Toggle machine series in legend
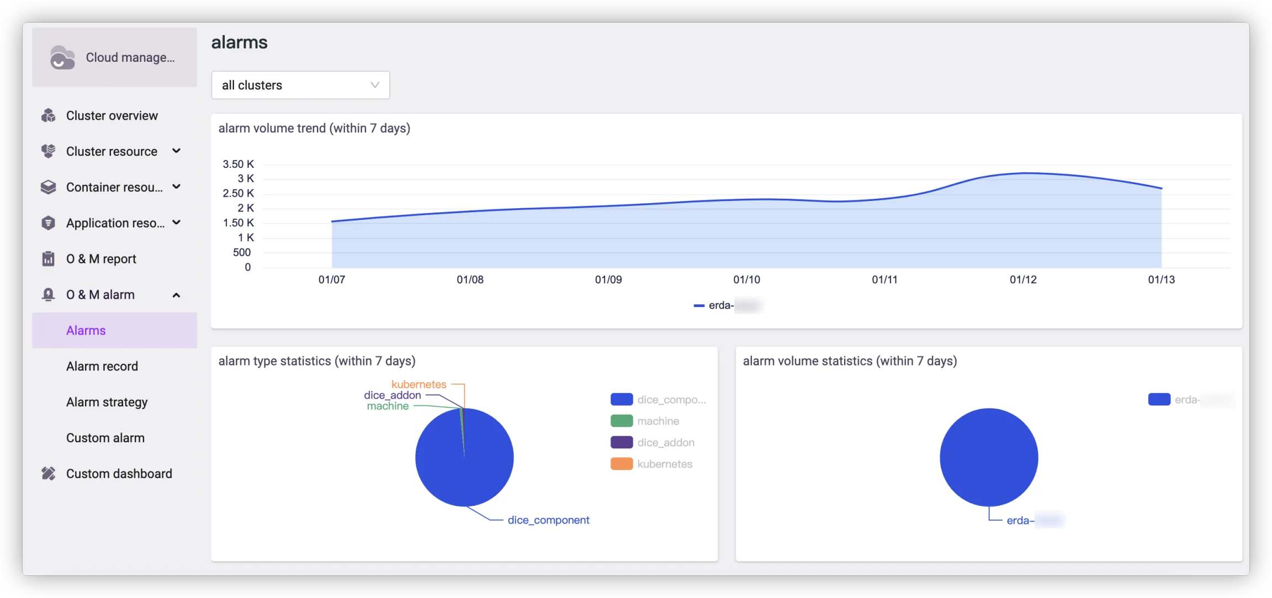Image resolution: width=1272 pixels, height=598 pixels. pyautogui.click(x=658, y=421)
